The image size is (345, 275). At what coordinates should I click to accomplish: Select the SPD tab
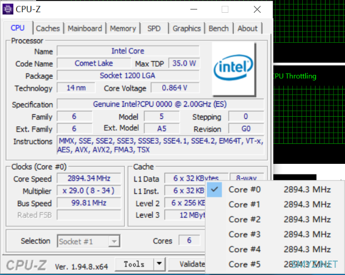click(154, 28)
